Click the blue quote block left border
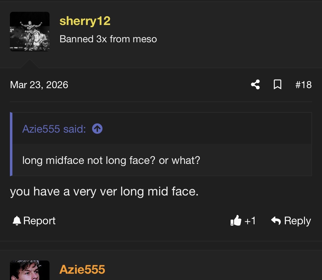 [11, 144]
